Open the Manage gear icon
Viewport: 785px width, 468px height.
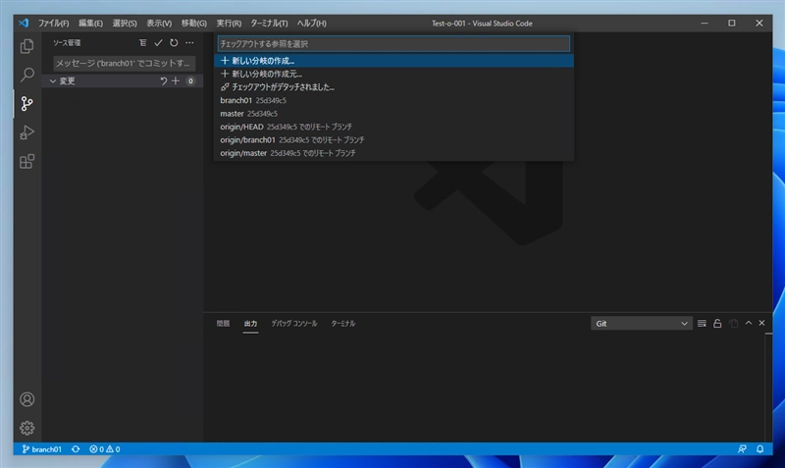pyautogui.click(x=27, y=428)
